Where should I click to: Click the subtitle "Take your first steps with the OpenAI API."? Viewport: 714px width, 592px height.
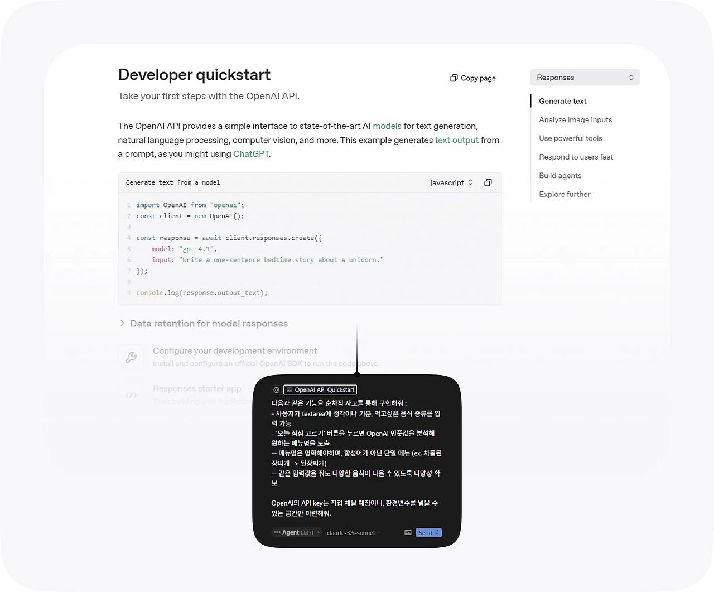209,96
